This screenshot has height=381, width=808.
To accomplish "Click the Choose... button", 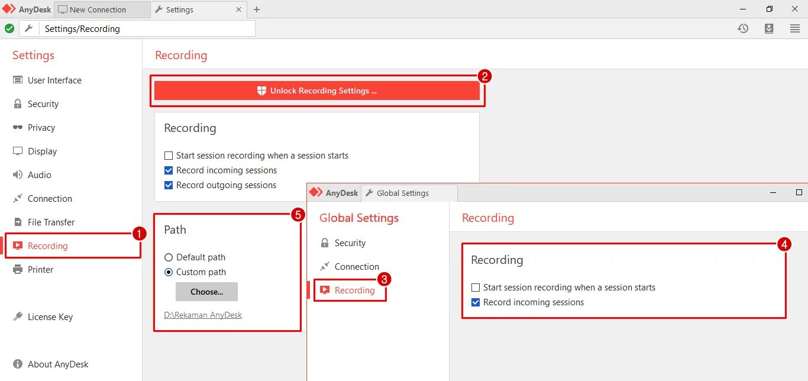I will [x=206, y=292].
